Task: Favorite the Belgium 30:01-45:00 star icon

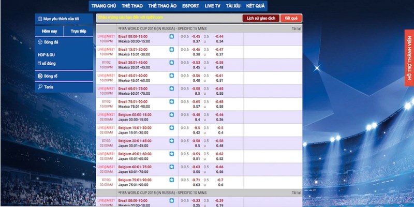Action: [172, 141]
